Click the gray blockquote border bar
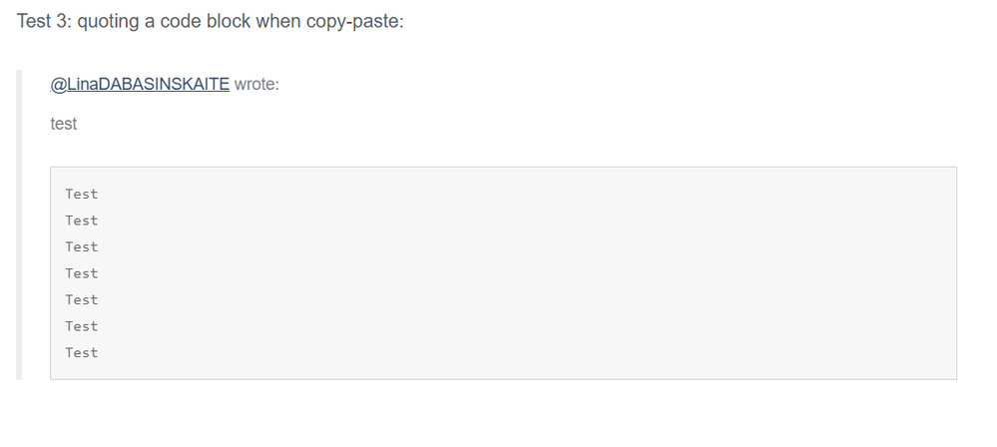Viewport: 997px width, 447px height. pyautogui.click(x=19, y=225)
